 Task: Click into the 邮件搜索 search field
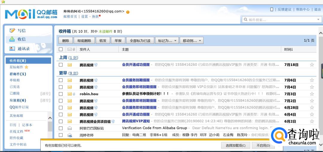click(x=282, y=20)
